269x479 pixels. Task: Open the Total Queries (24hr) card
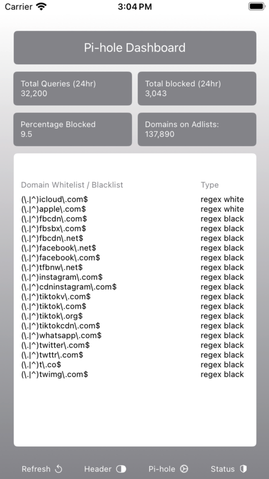(x=73, y=89)
